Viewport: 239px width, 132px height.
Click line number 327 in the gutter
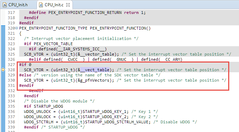11,65
